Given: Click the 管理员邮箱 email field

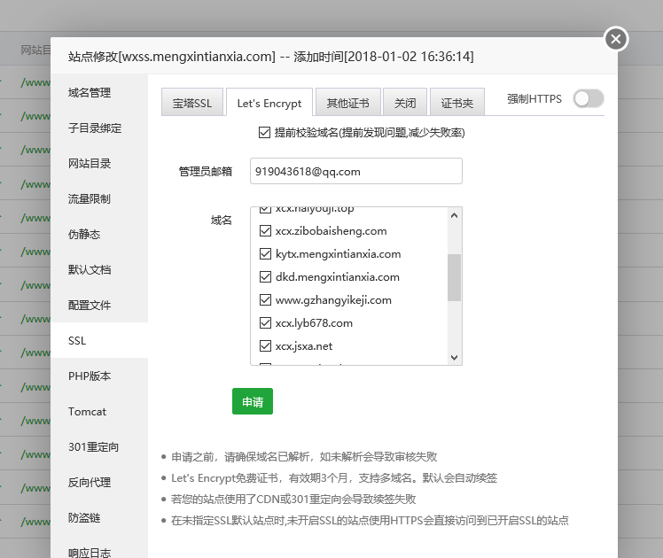Looking at the screenshot, I should pos(356,171).
